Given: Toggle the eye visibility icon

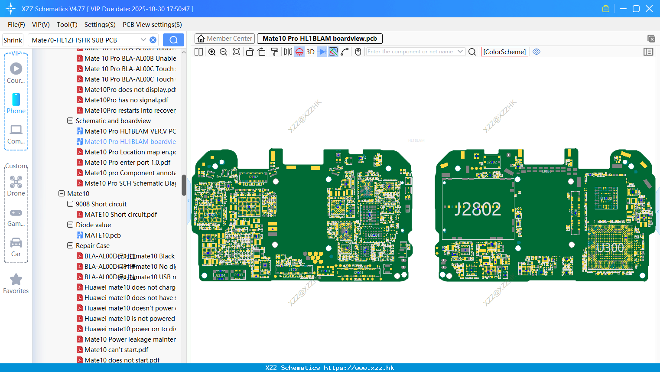Looking at the screenshot, I should coord(536,52).
